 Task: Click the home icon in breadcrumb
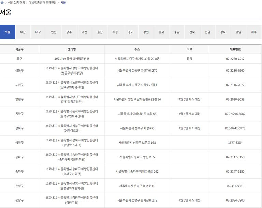tap(2, 3)
